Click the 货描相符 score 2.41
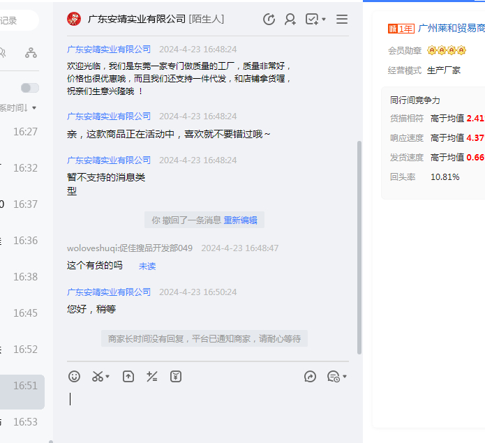Viewport: 485px width, 443px height. (475, 119)
